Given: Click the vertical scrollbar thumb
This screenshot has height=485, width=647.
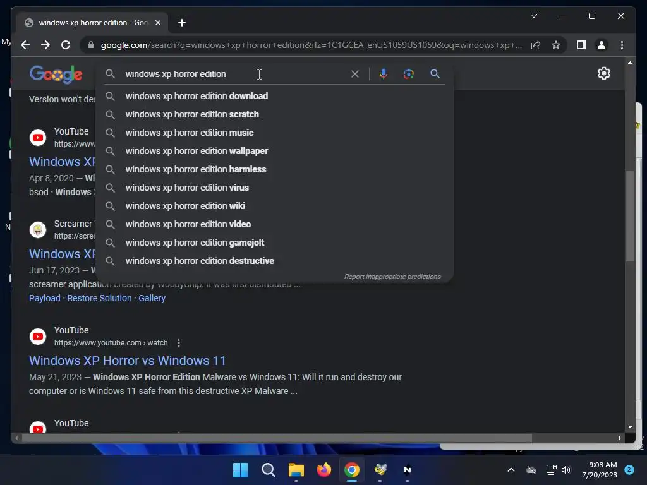Looking at the screenshot, I should tap(630, 216).
